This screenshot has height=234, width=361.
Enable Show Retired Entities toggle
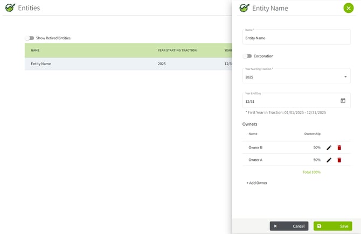(30, 38)
